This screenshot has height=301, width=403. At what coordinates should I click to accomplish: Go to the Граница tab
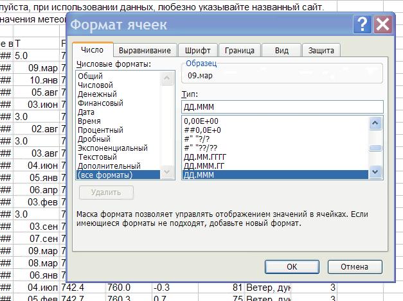pyautogui.click(x=240, y=51)
